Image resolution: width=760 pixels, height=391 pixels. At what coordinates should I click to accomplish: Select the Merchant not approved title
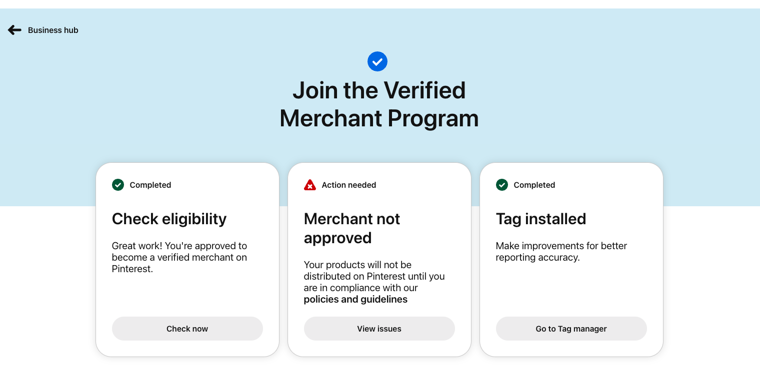(352, 228)
